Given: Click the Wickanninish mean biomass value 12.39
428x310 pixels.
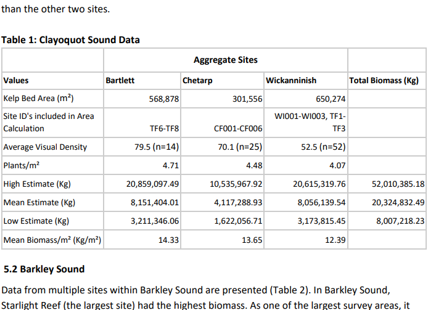Looking at the screenshot, I should pos(335,240).
